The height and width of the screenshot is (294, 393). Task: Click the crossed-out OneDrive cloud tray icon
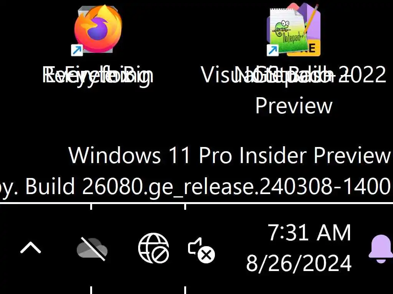point(92,249)
